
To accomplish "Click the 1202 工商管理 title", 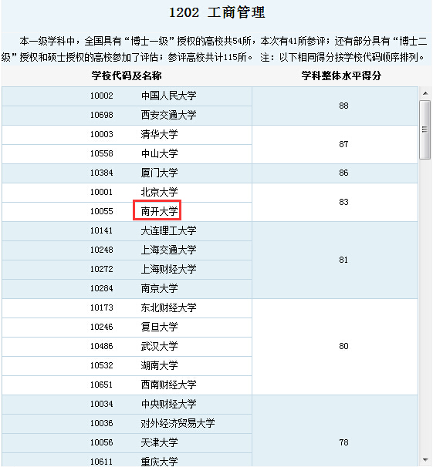I will 217,12.
